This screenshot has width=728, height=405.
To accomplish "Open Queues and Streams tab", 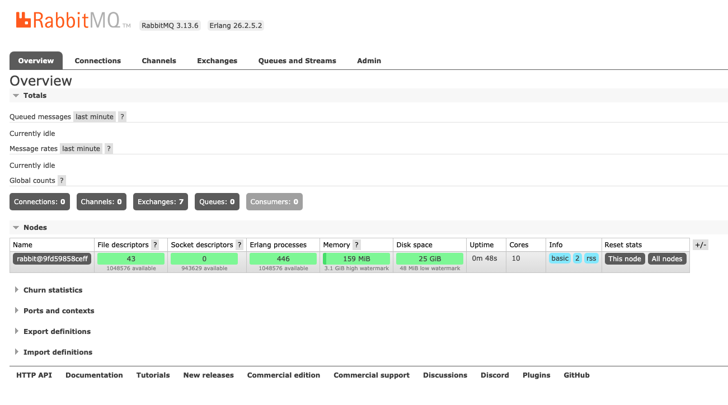I will (x=297, y=61).
